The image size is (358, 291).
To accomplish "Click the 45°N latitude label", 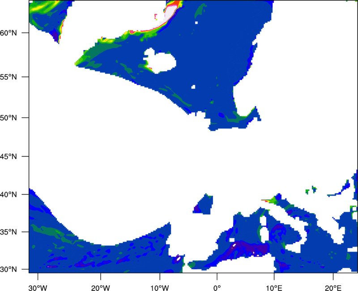I will 9,157.
